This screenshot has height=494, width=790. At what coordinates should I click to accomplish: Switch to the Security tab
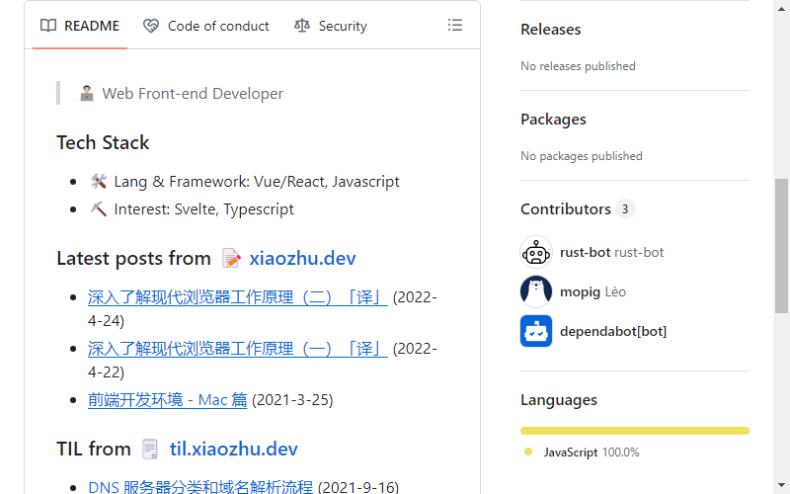click(x=330, y=26)
